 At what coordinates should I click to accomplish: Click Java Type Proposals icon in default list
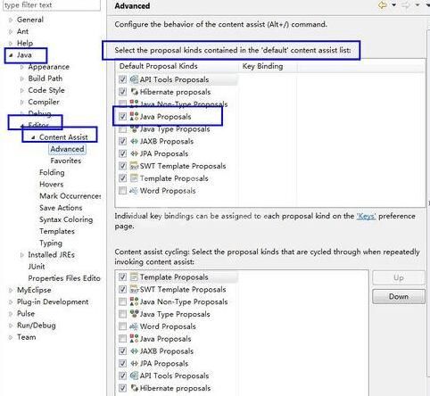coord(134,128)
